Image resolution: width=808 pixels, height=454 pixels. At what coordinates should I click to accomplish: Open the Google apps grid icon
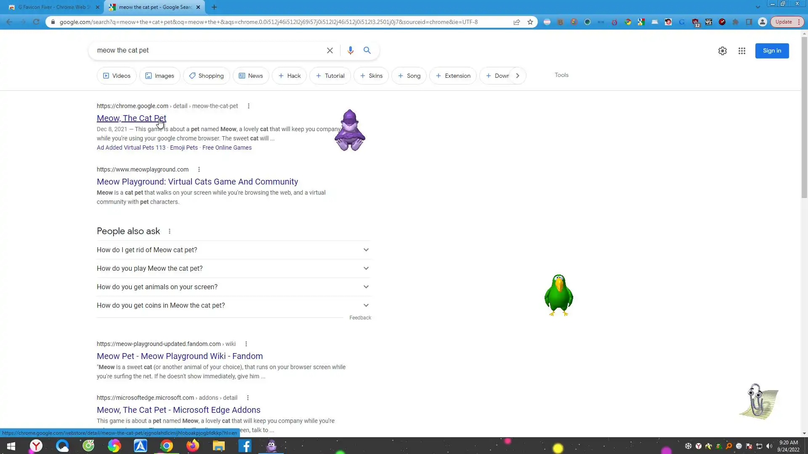(742, 51)
